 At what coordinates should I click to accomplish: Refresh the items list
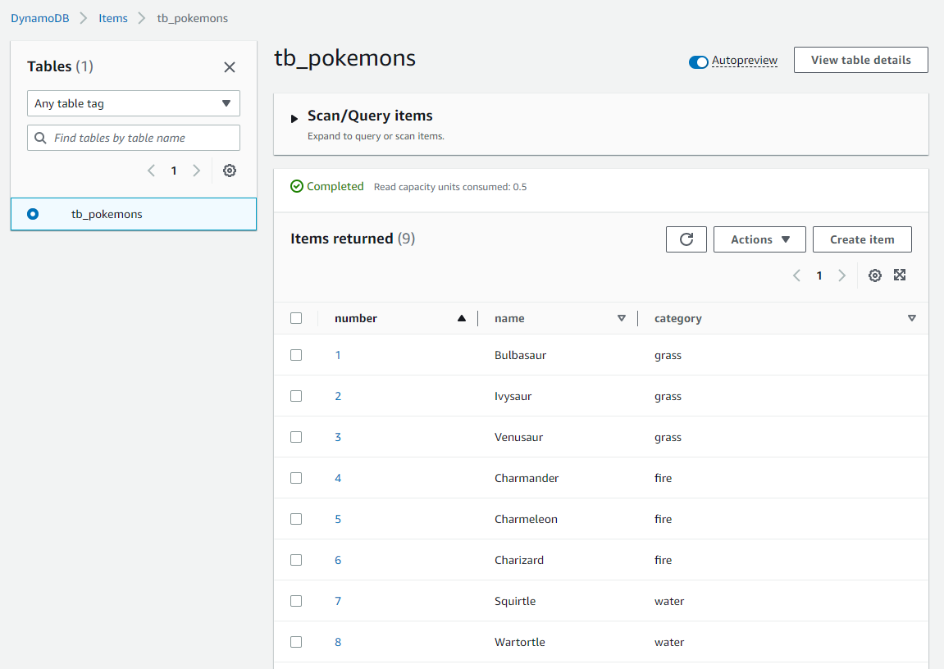(x=686, y=239)
